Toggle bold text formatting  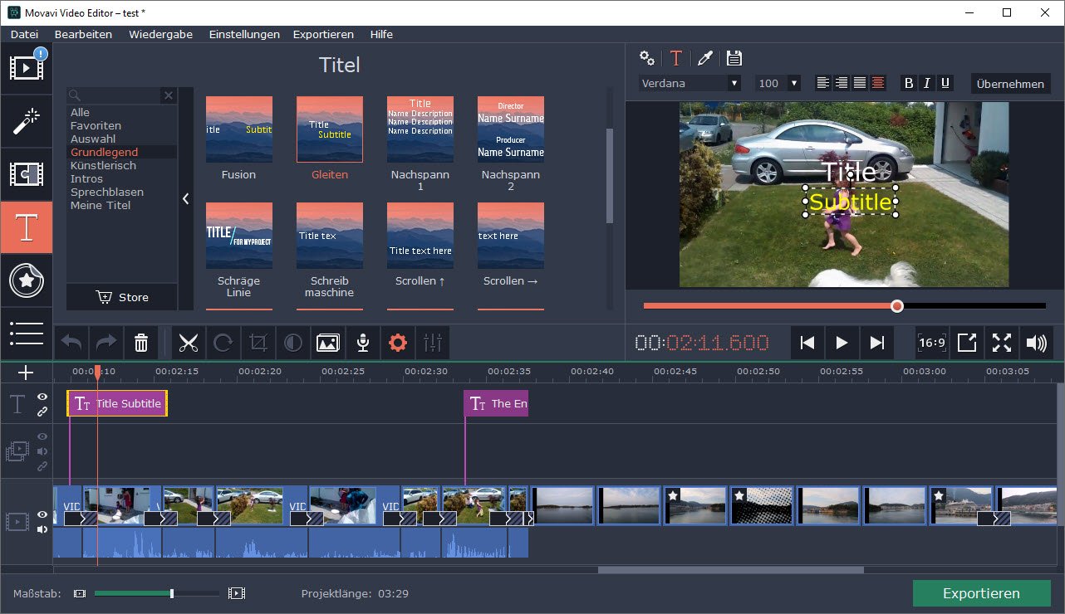click(908, 83)
